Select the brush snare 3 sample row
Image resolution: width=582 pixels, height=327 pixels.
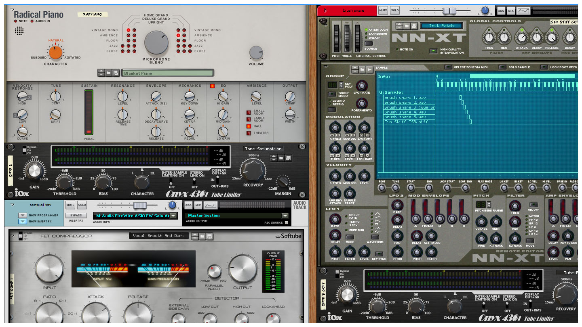coord(409,107)
